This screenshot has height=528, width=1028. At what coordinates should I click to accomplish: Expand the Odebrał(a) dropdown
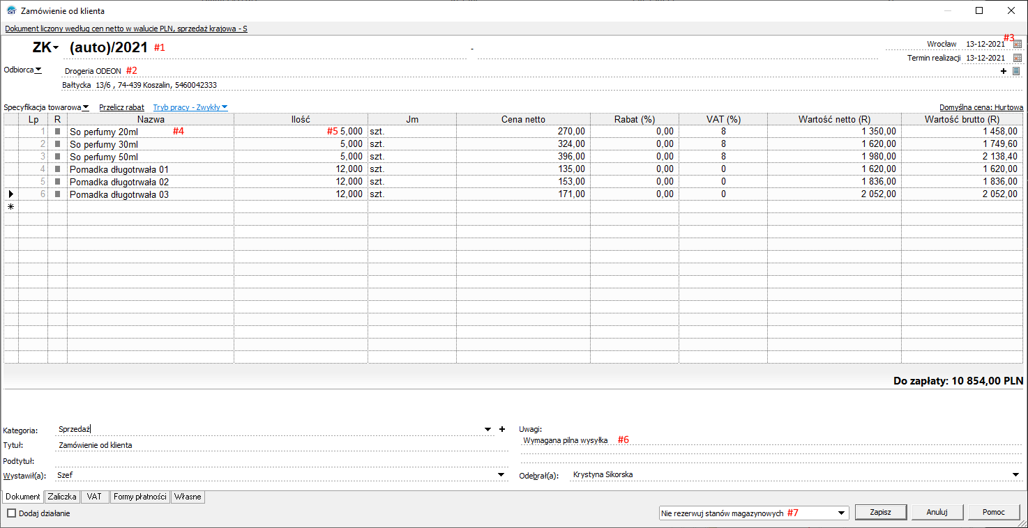click(1015, 475)
